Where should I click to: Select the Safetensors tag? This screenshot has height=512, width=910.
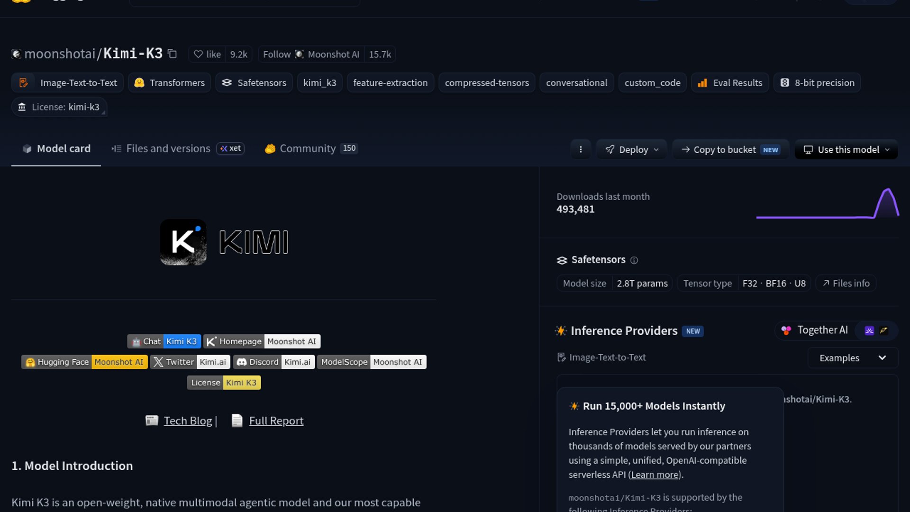254,82
